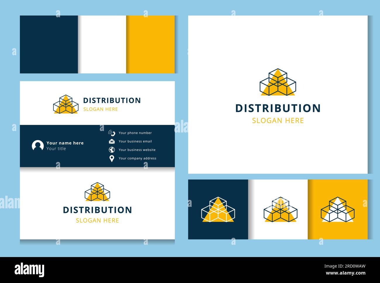Click the cube logo on small white tile
Viewport: 380px width, 283px height.
pos(280,209)
